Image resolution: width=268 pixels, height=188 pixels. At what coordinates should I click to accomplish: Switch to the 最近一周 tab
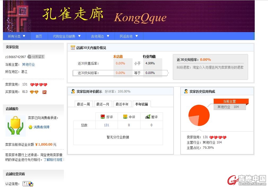[84, 104]
